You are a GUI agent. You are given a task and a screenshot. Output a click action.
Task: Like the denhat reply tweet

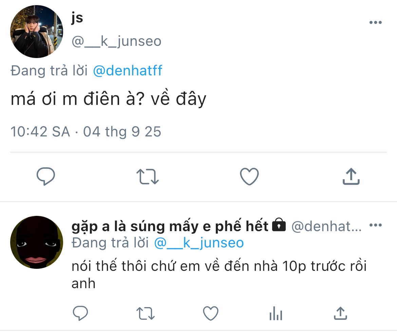pos(210,313)
